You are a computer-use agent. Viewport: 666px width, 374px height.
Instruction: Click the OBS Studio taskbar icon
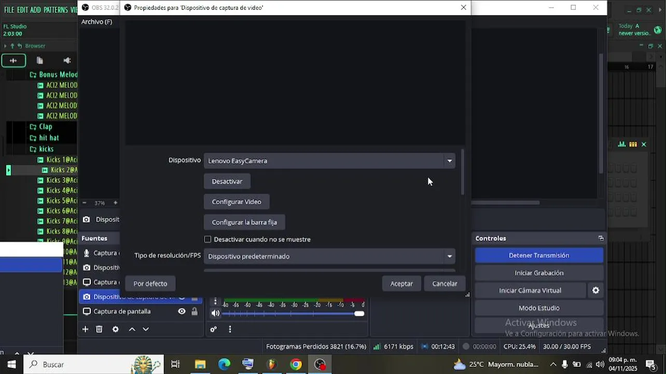tap(320, 365)
